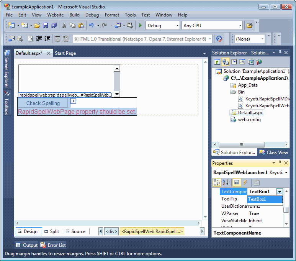Open the Toolbox side panel
The height and width of the screenshot is (261, 296).
(7, 103)
